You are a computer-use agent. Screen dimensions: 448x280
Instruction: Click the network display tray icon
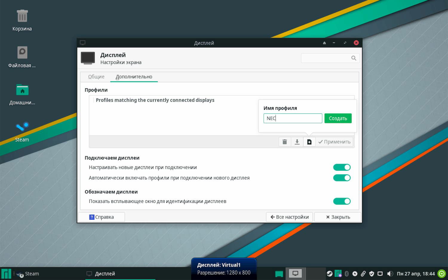[x=380, y=274]
